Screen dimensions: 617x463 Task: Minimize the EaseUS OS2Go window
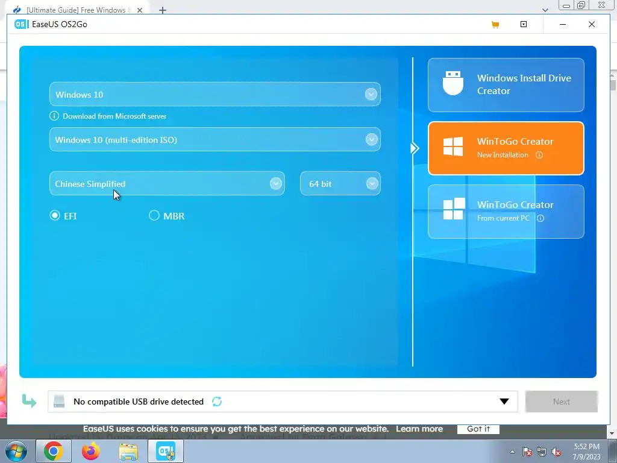tap(563, 24)
